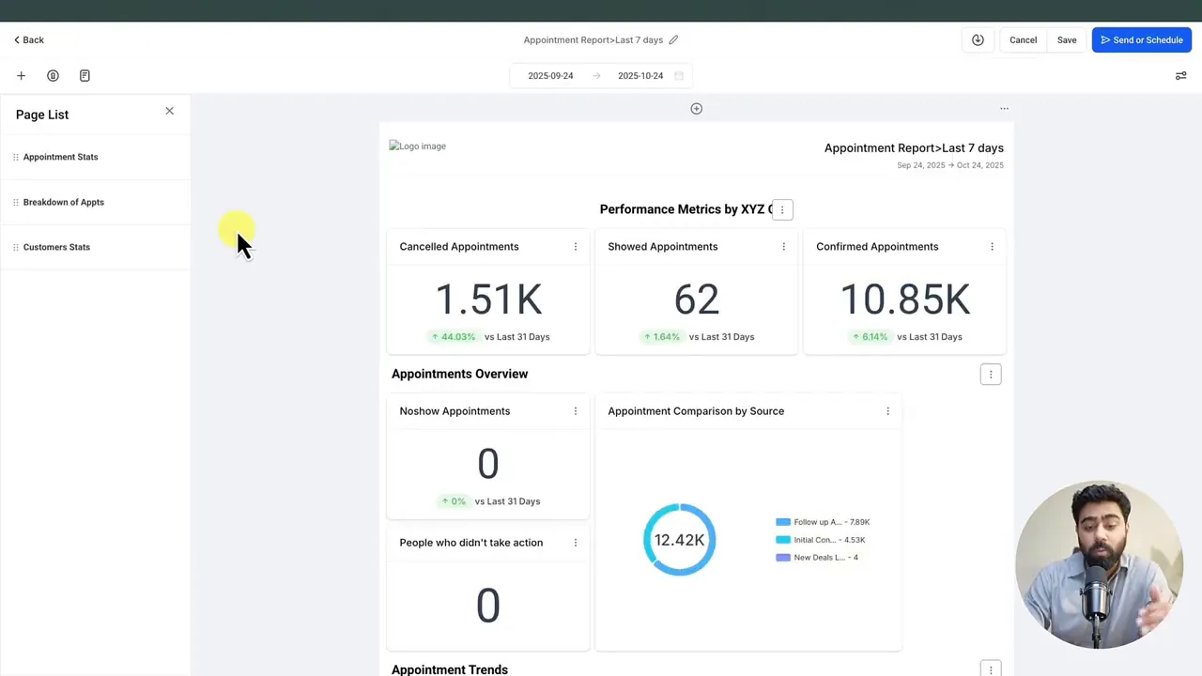Select the Appointments Overview heading
The width and height of the screenshot is (1202, 676).
(x=459, y=374)
